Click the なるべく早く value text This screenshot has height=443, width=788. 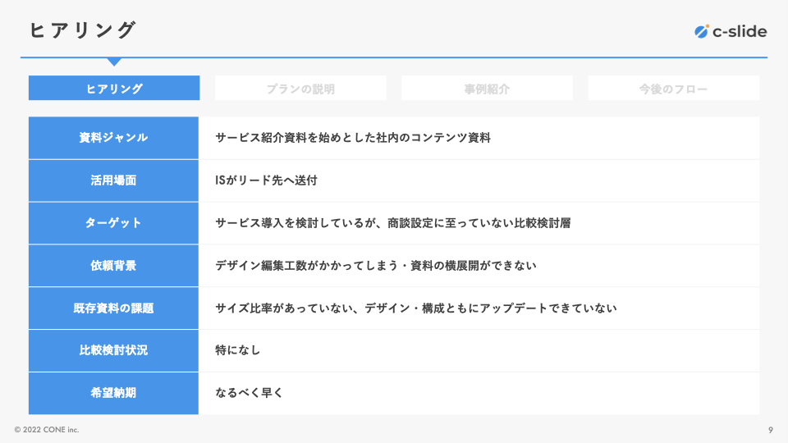pyautogui.click(x=250, y=393)
